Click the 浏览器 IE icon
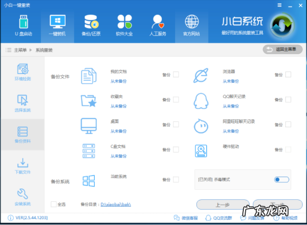This screenshot has width=307, height=225. (x=201, y=75)
